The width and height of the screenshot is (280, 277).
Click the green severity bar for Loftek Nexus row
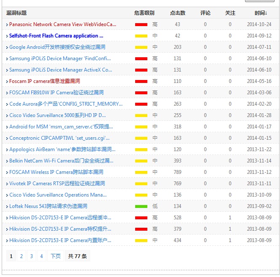click(141, 206)
